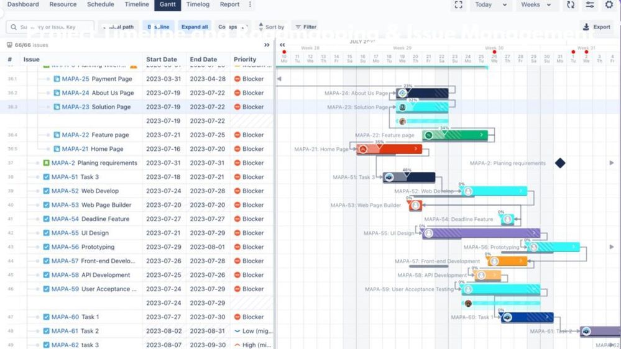Open the Report tab

tap(230, 4)
